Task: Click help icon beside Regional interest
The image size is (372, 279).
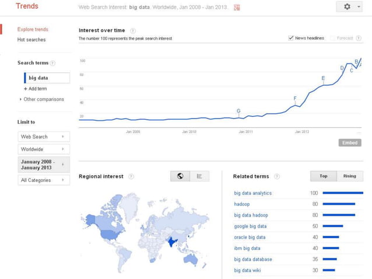Action: (131, 176)
